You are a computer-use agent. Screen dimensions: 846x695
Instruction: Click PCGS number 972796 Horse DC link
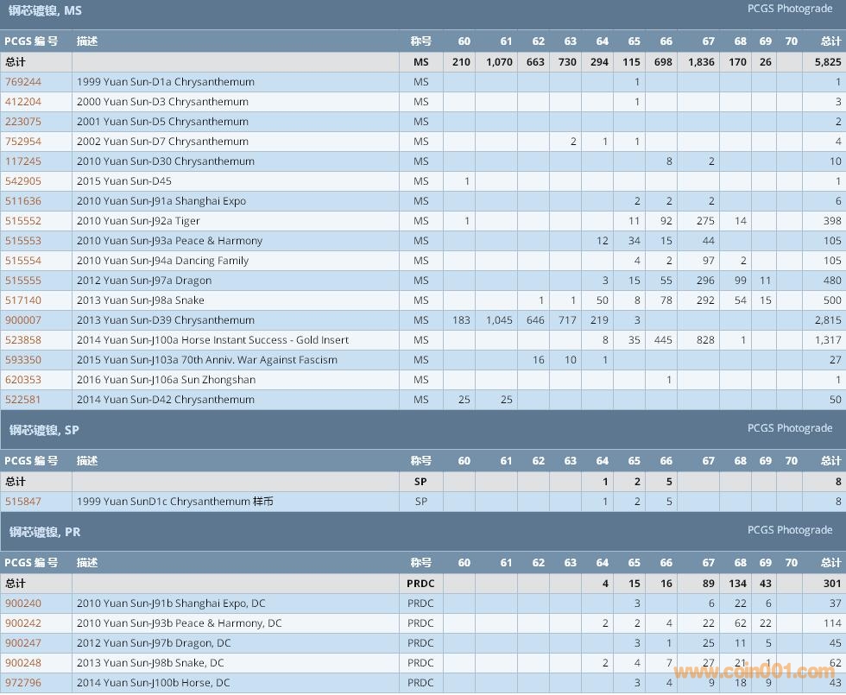[x=23, y=683]
